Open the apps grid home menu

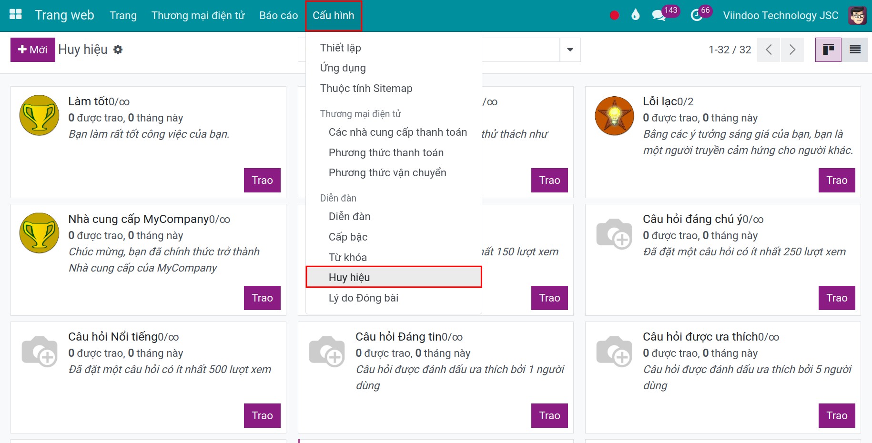click(16, 15)
